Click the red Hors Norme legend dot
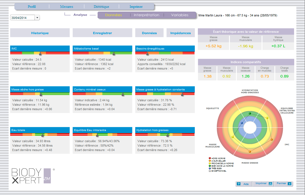305x195 pixels. click(209, 158)
